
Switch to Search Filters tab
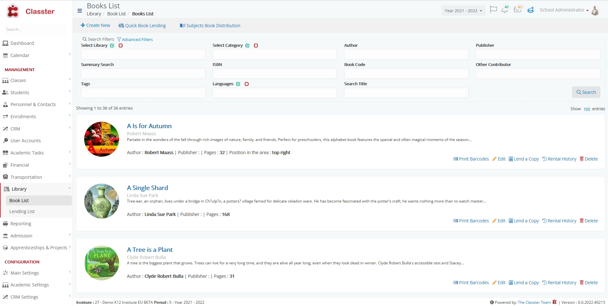(x=98, y=39)
